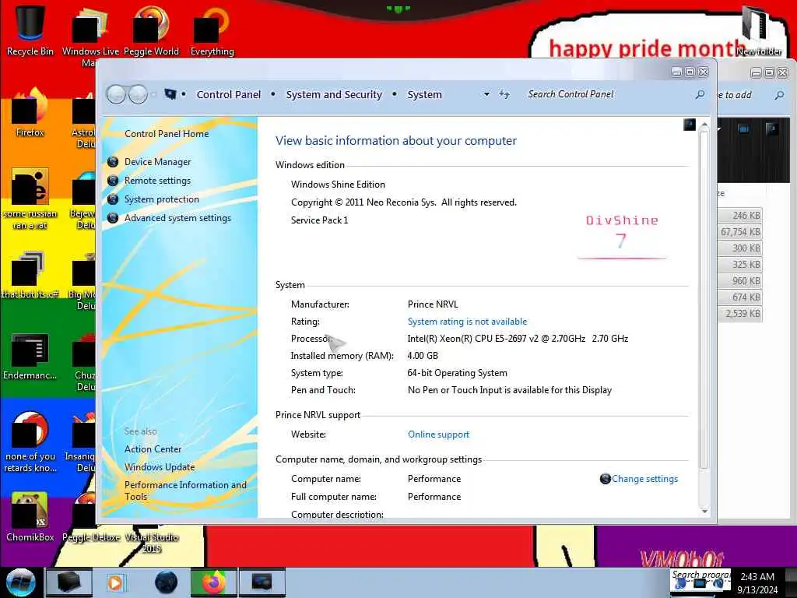This screenshot has height=598, width=797.
Task: Click the Intel Xeon processor value
Action: (x=518, y=338)
